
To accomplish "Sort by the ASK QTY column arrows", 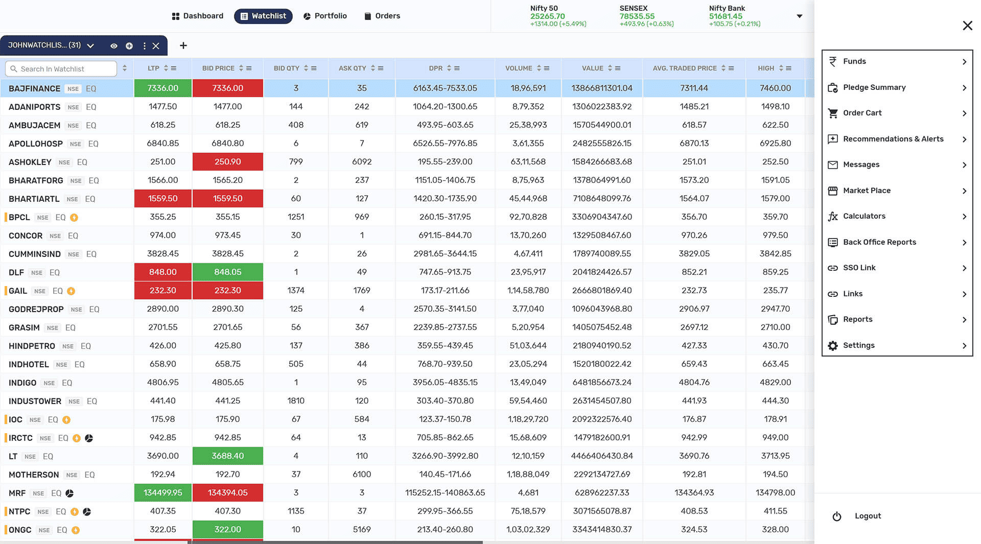I will tap(373, 68).
